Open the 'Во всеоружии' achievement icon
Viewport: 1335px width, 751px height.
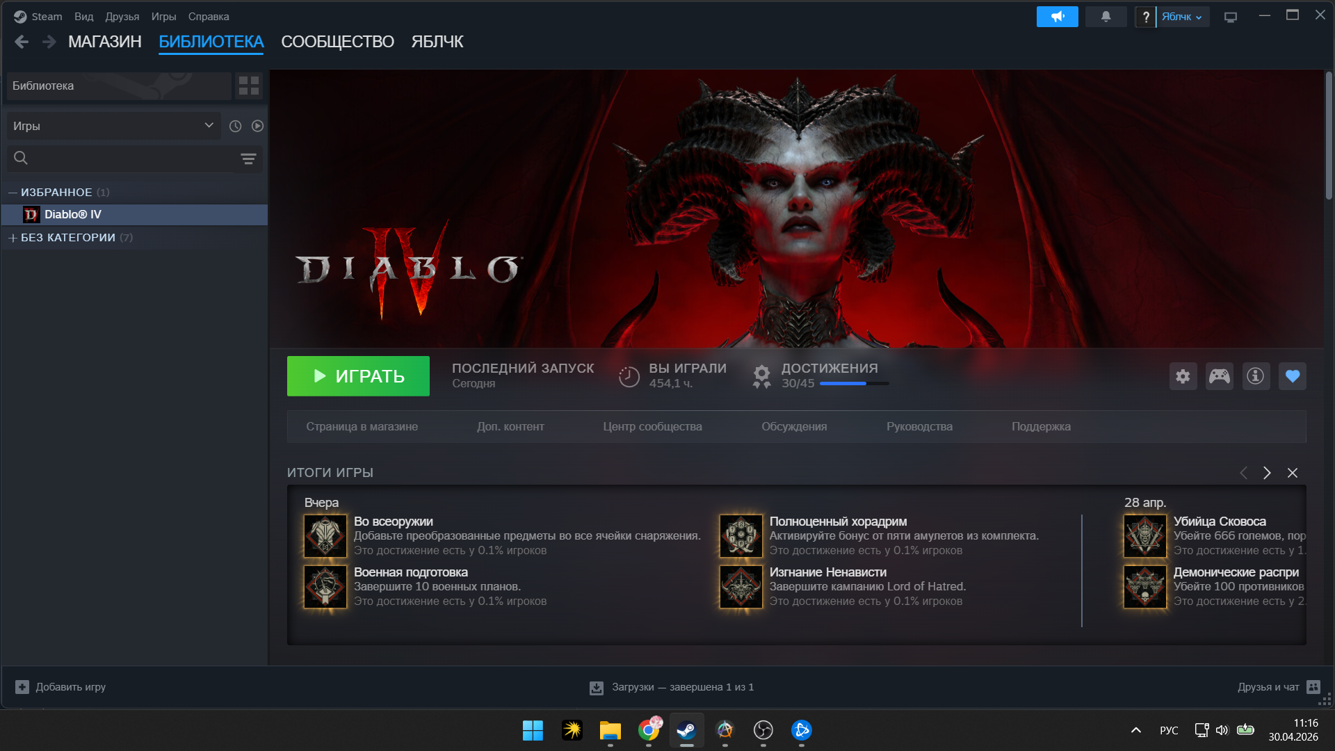pos(325,536)
